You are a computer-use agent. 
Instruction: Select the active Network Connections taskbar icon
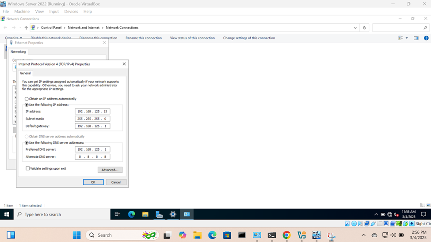pyautogui.click(x=187, y=214)
